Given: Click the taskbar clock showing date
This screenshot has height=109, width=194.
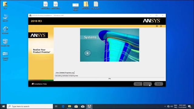Looking at the screenshot, I should tap(182, 106).
